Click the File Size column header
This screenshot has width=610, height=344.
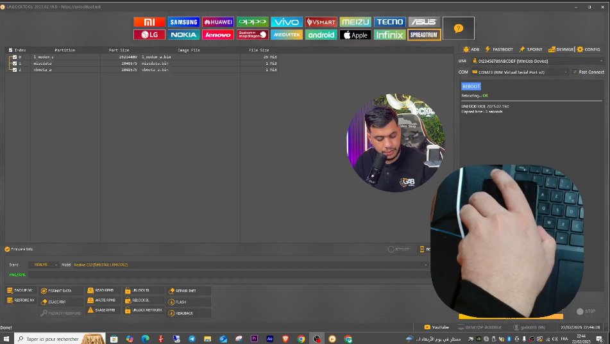point(258,50)
